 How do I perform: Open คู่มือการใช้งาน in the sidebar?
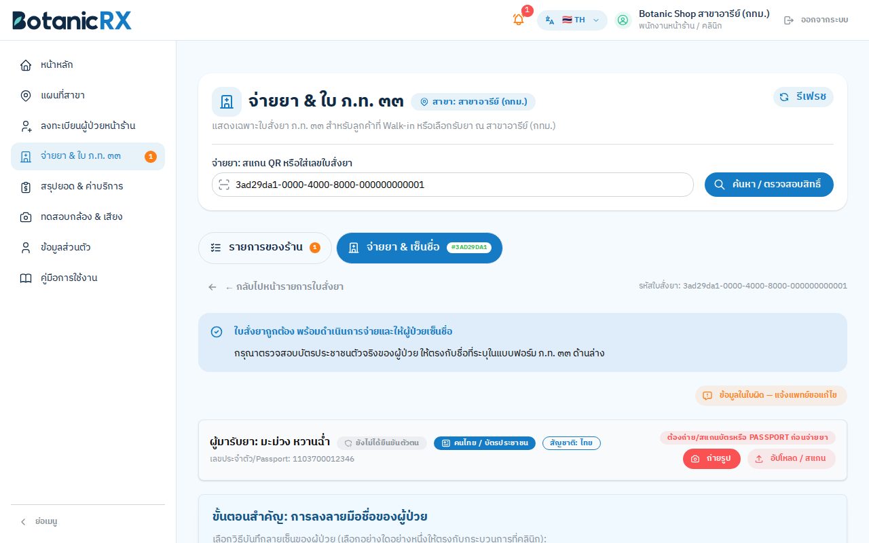coord(88,278)
